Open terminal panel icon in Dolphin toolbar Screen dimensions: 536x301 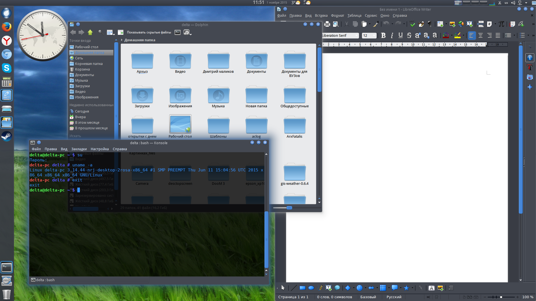click(178, 33)
